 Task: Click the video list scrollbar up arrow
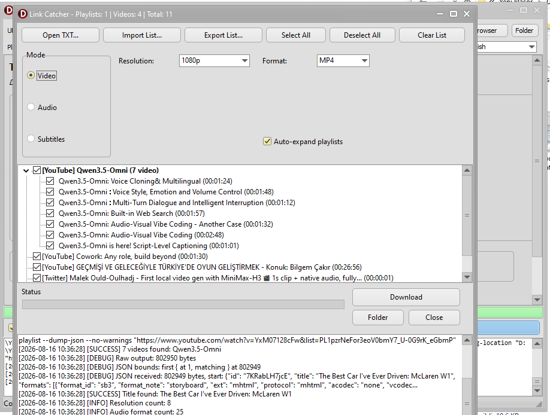pyautogui.click(x=467, y=170)
